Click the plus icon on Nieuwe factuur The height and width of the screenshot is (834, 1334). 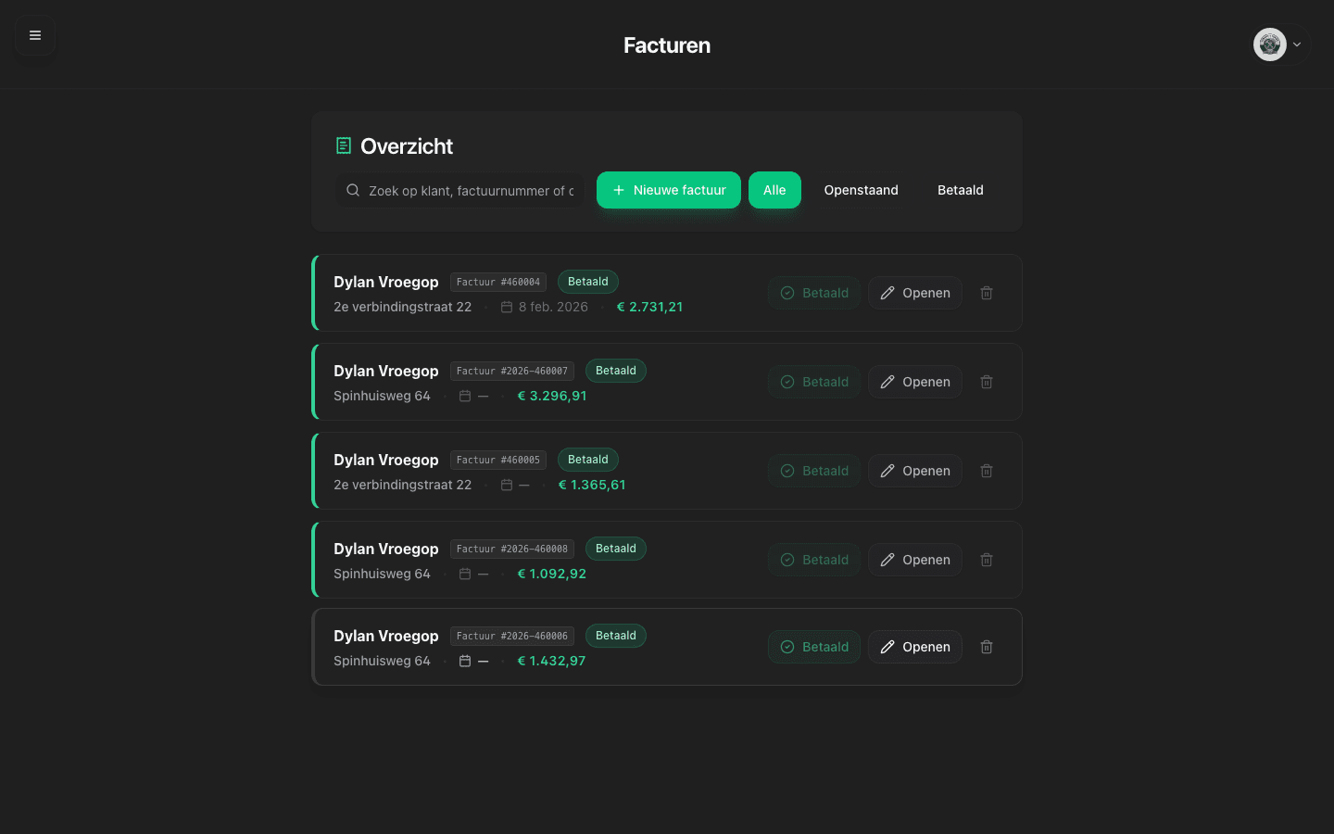[619, 190]
